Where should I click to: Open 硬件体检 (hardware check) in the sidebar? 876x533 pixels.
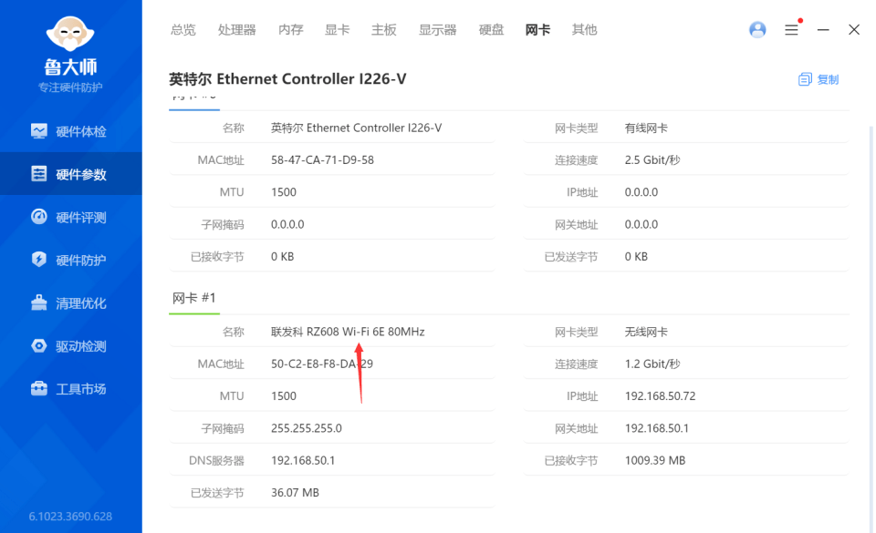(70, 130)
